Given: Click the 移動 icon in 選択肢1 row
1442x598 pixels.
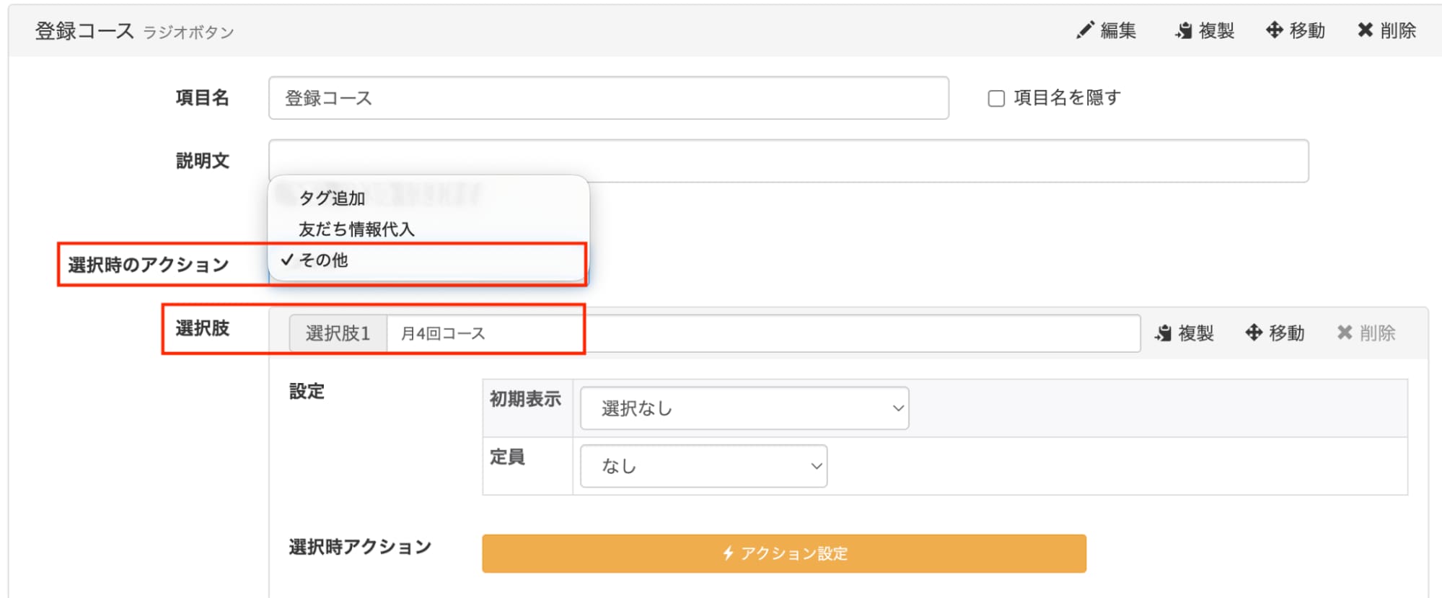Looking at the screenshot, I should (x=1254, y=333).
